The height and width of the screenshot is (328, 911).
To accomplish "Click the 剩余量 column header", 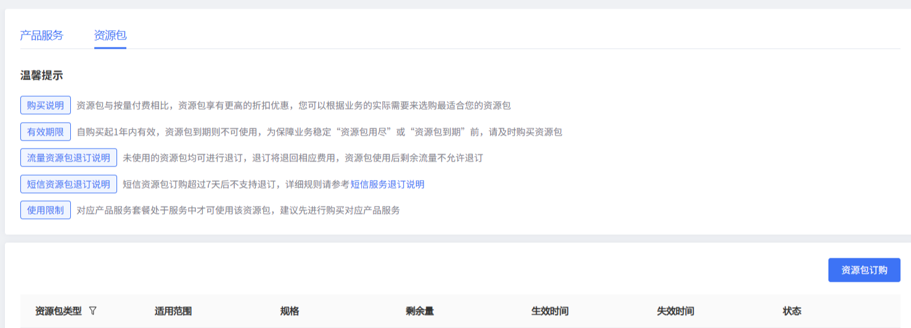I will pos(420,311).
